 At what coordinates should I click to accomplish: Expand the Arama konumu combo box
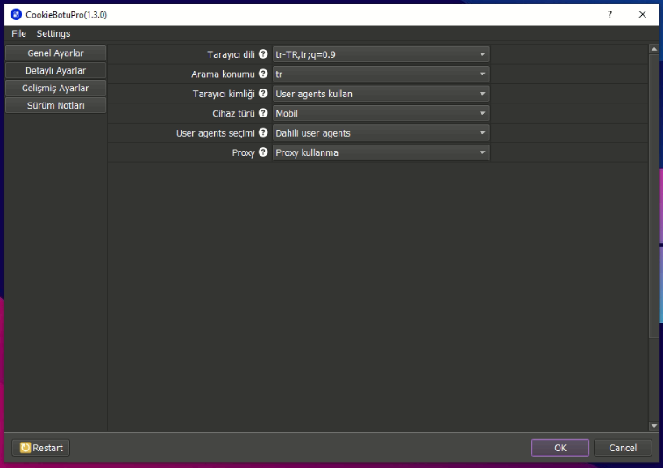[381, 74]
